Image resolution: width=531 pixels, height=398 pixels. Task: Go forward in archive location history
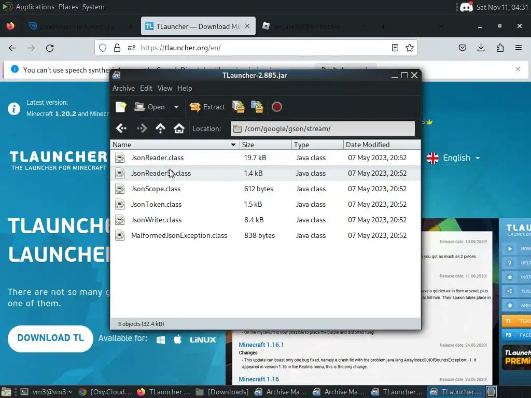142,129
